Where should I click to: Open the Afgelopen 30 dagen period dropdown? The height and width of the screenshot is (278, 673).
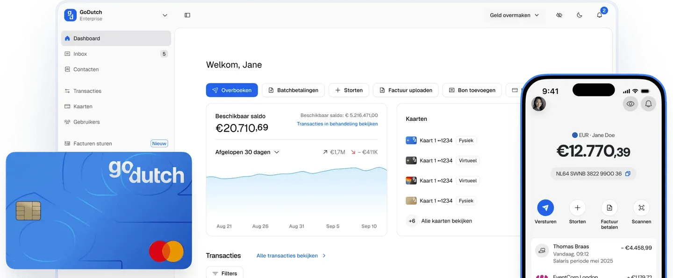pos(247,152)
